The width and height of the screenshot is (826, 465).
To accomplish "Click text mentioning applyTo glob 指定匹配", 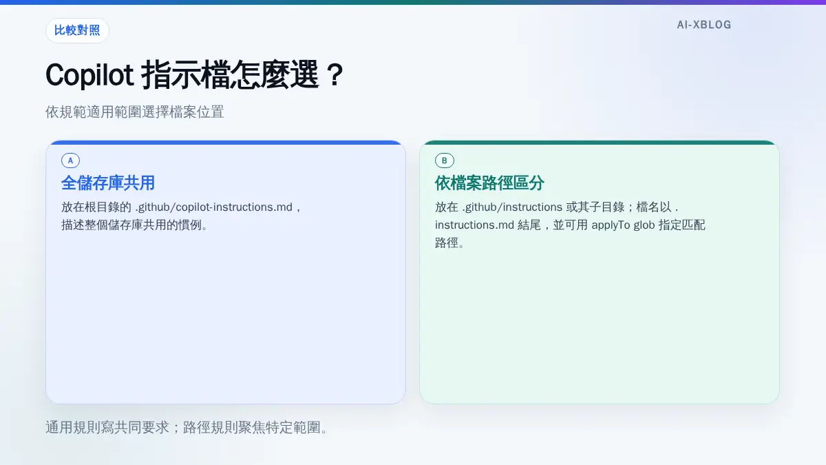I will [x=570, y=225].
